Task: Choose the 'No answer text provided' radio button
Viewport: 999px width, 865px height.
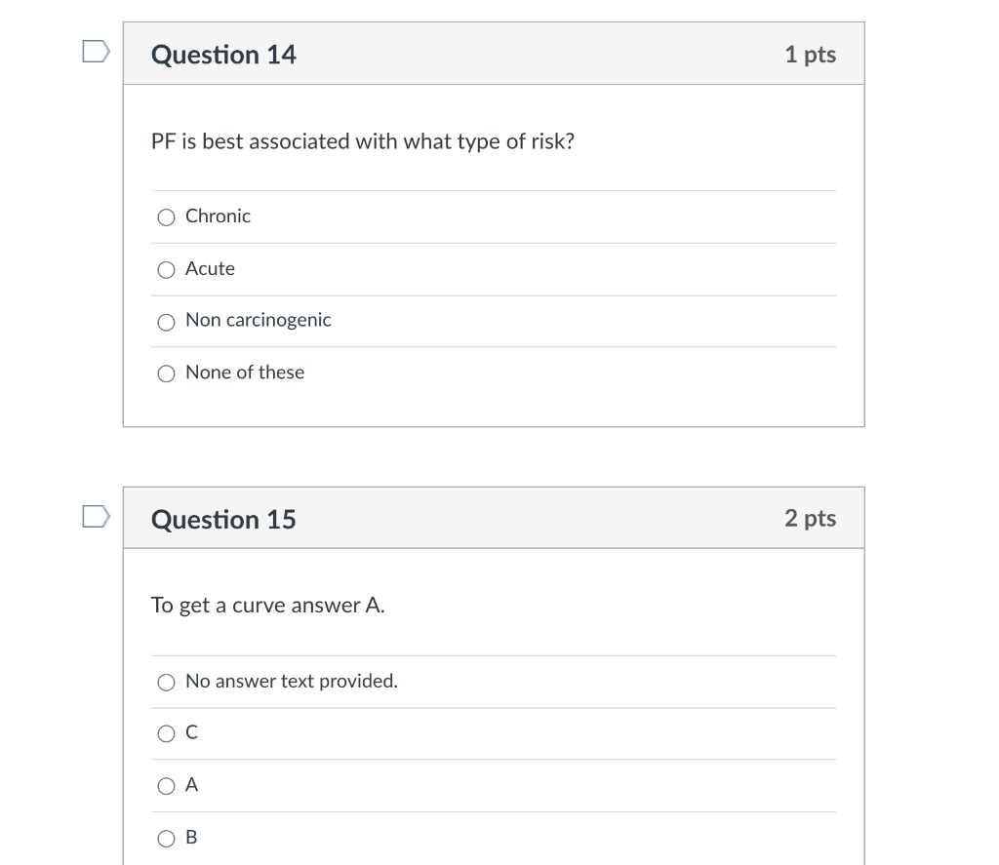Action: tap(167, 683)
